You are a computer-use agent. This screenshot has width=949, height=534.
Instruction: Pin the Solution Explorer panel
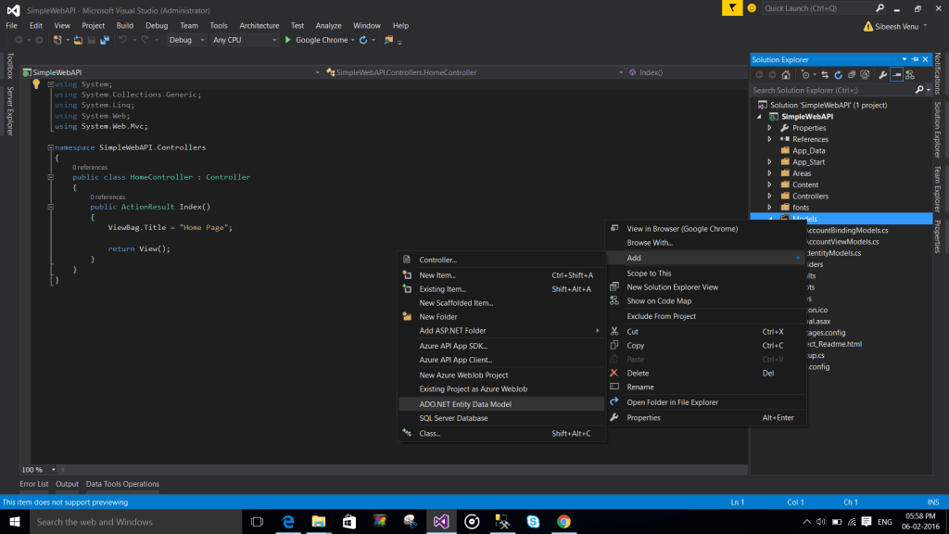point(916,59)
